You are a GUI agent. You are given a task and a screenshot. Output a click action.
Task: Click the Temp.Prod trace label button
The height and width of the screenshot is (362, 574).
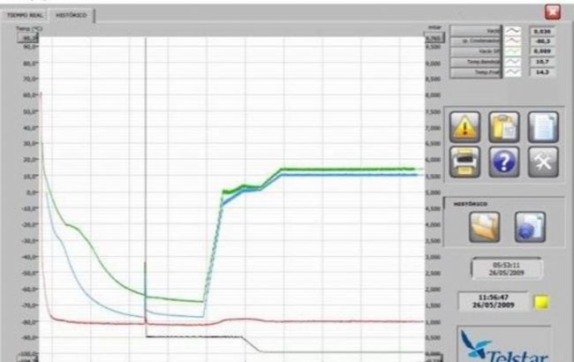[476, 72]
